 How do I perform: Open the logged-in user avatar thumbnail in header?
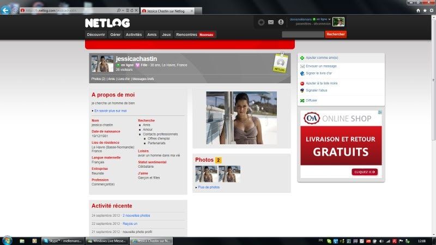coord(338,22)
